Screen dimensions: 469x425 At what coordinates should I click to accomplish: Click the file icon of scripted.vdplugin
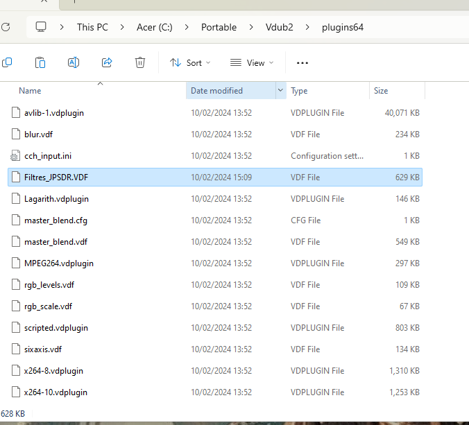click(16, 327)
